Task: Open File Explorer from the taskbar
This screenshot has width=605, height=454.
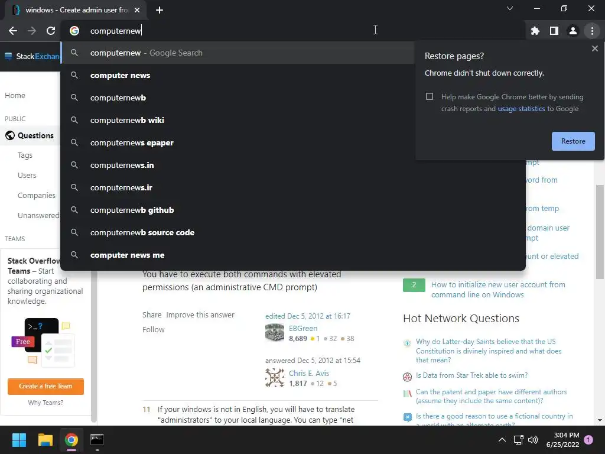Action: pos(45,440)
